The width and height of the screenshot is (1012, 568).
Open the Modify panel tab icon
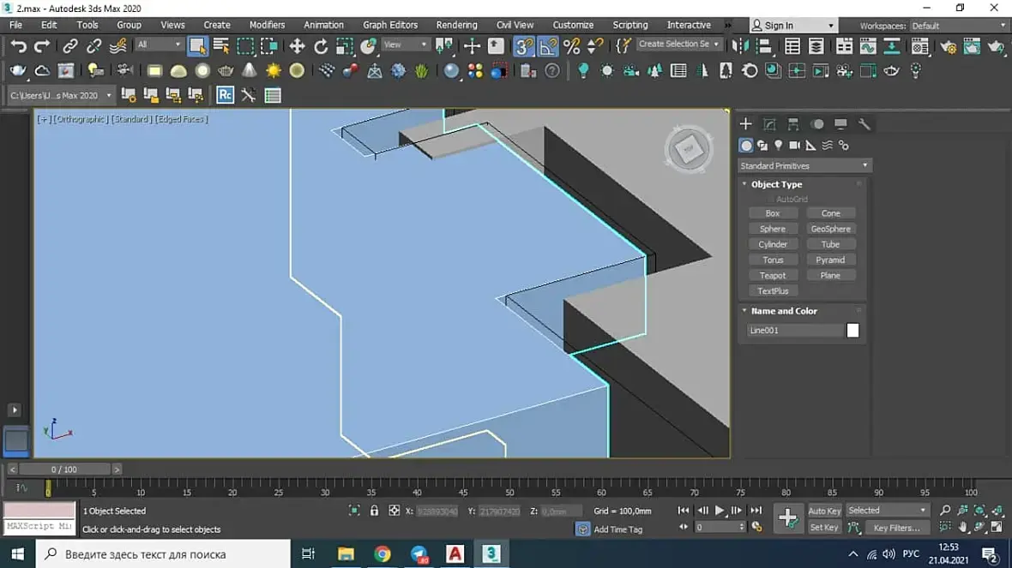(x=769, y=124)
